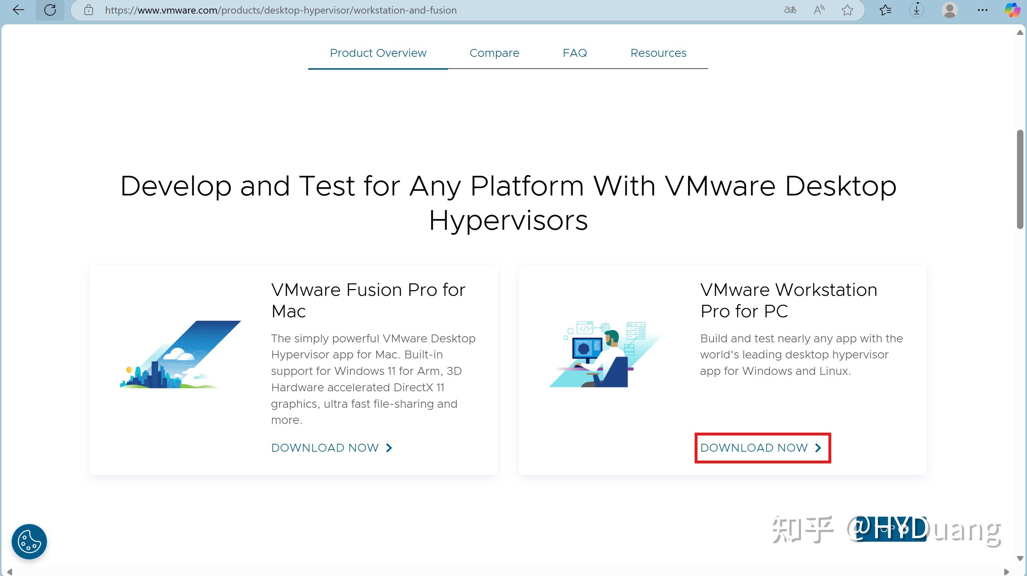Enable Read aloud for this page
The image size is (1027, 576).
819,10
